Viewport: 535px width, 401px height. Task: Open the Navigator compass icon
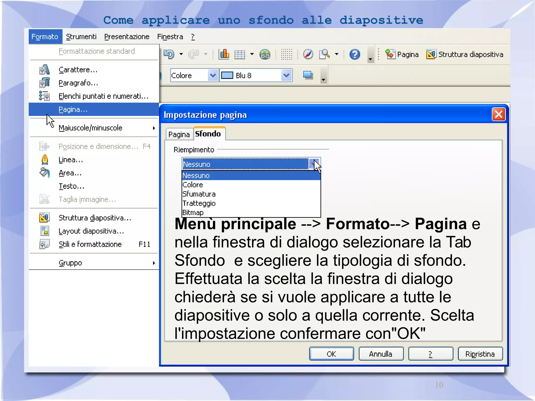click(308, 54)
